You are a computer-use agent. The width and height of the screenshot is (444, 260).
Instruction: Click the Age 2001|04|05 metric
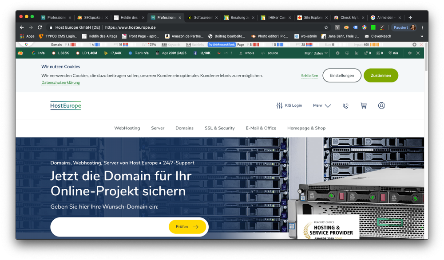pyautogui.click(x=171, y=53)
